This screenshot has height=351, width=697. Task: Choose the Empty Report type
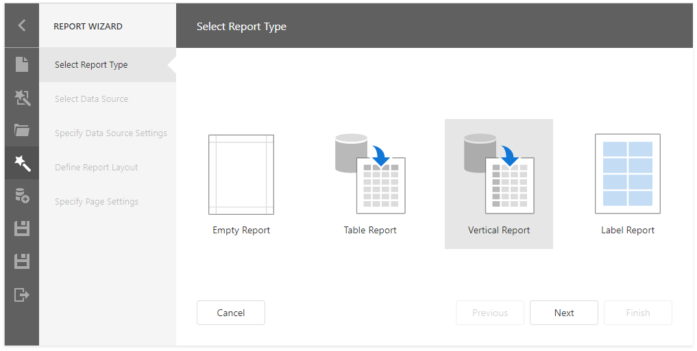[241, 185]
